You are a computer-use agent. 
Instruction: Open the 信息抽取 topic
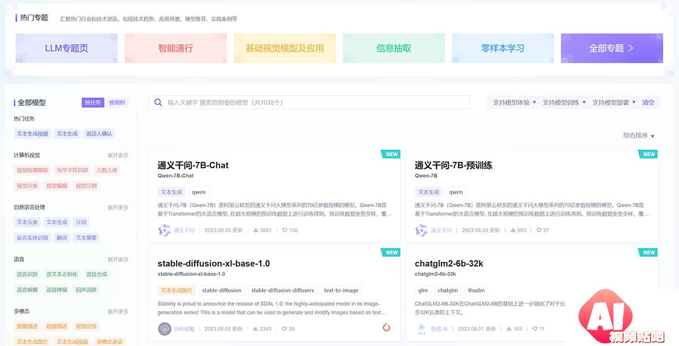click(x=394, y=48)
